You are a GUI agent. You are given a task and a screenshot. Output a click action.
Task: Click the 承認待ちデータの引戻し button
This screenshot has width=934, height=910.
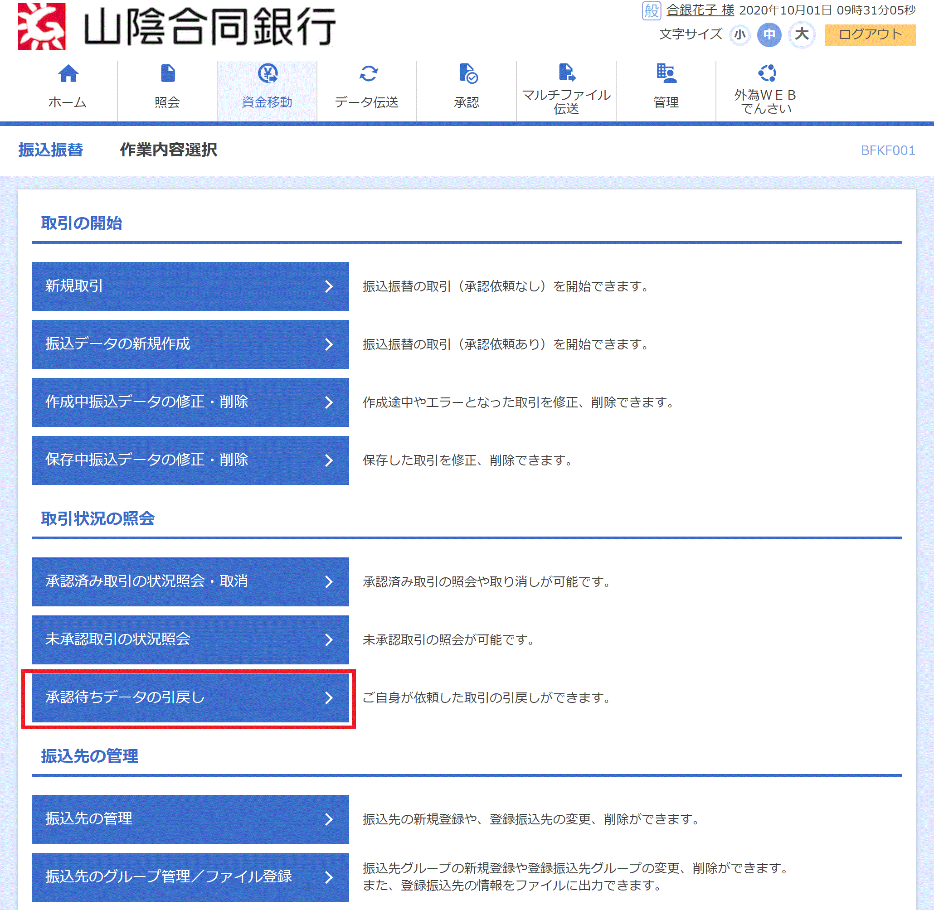[190, 698]
